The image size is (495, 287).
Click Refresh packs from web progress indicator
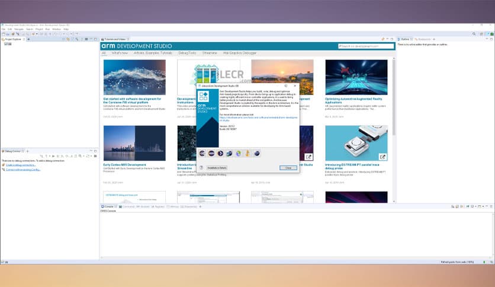457,262
